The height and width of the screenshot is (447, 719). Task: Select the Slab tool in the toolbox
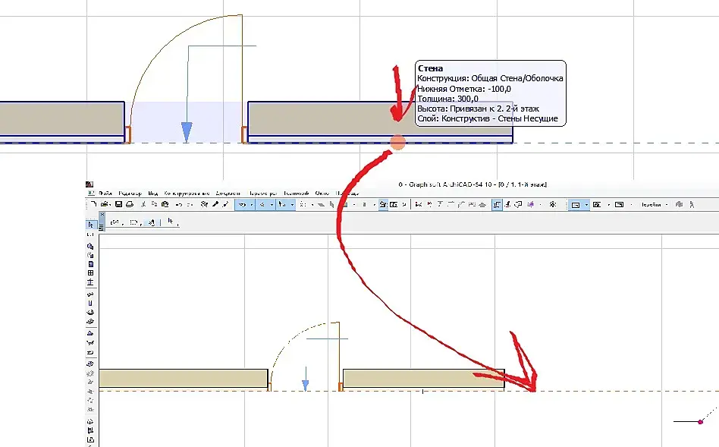(90, 303)
